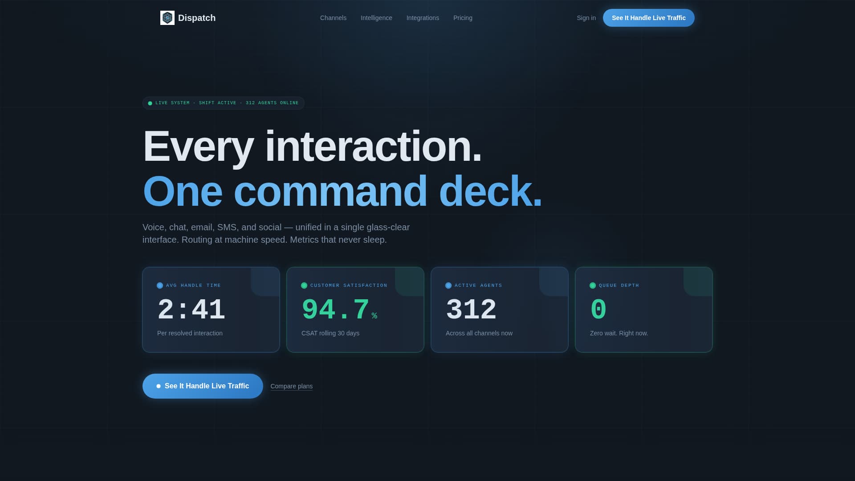Click the blue dot next to Active Agents

coord(448,285)
